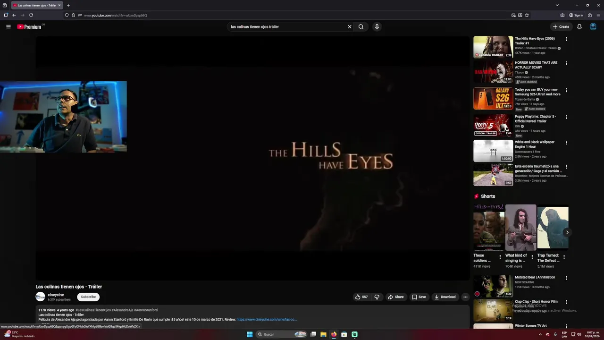Viewport: 604px width, 340px height.
Task: Bookmark this page with the star icon
Action: tap(527, 15)
